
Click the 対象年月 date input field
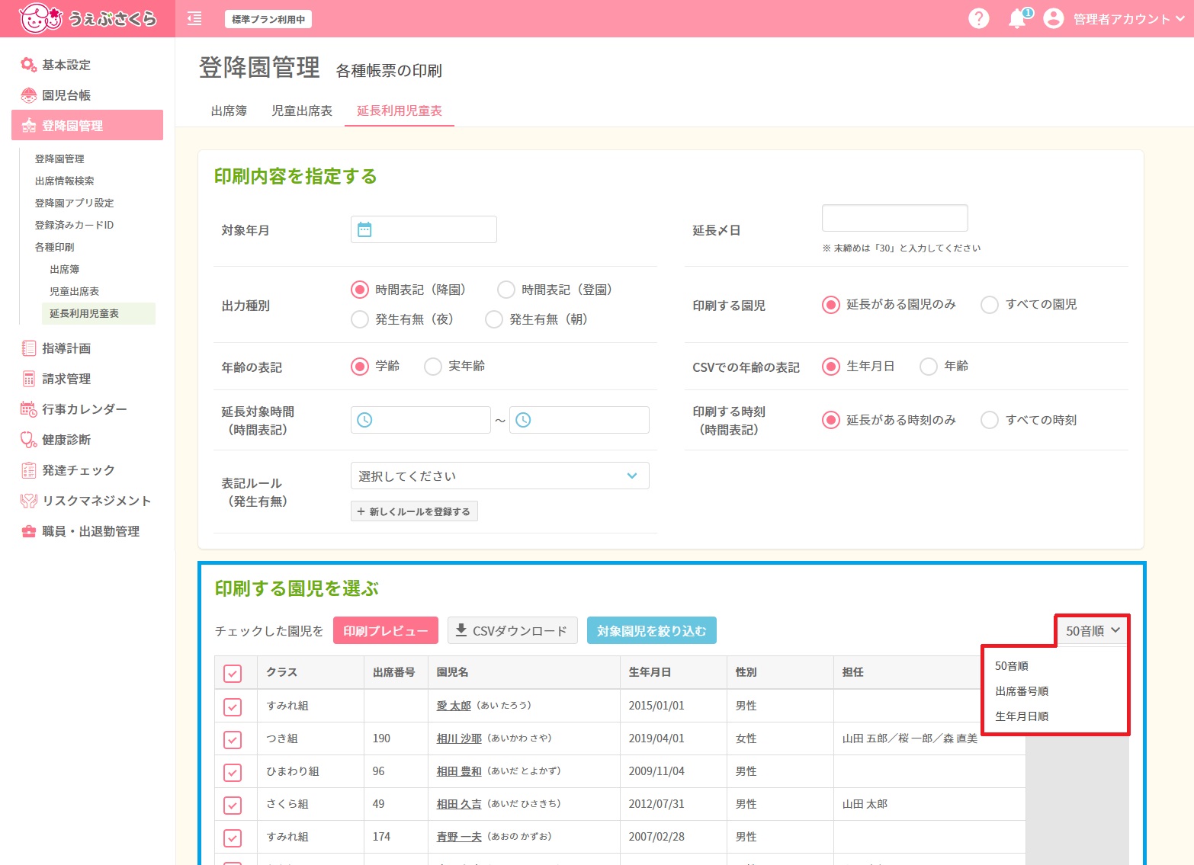click(x=424, y=229)
